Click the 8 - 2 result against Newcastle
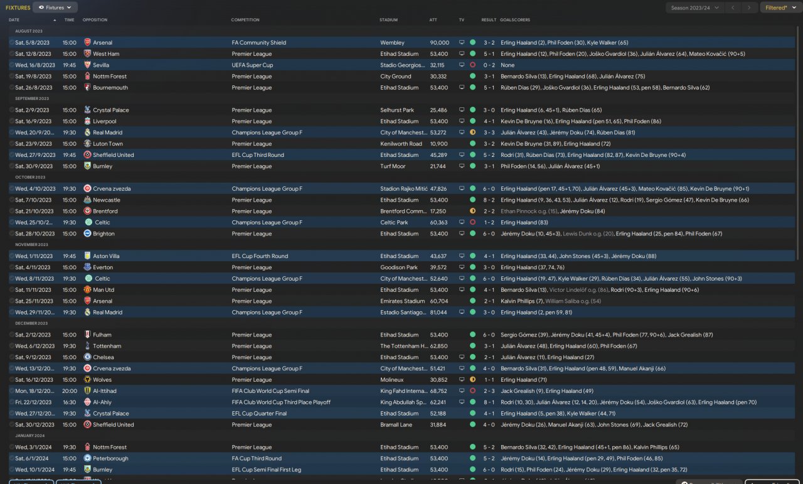Screen dimensions: 803x484 tap(489, 200)
